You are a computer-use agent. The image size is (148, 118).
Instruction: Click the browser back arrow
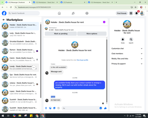click(x=3, y=7)
